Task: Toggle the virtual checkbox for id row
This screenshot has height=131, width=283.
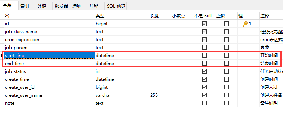Action: click(x=227, y=24)
